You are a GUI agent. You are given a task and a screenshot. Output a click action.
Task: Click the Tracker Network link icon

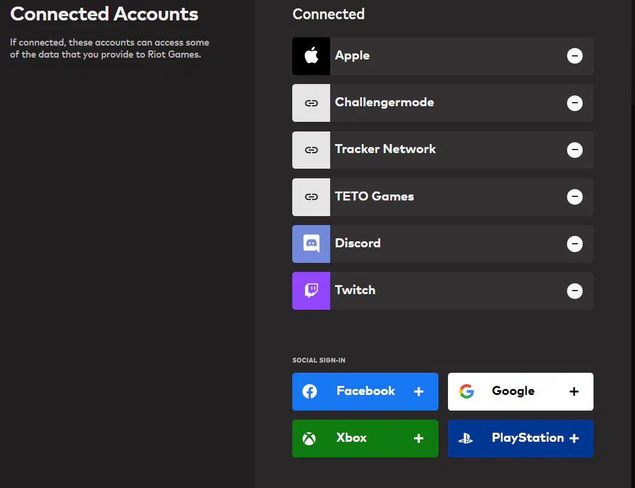(311, 150)
